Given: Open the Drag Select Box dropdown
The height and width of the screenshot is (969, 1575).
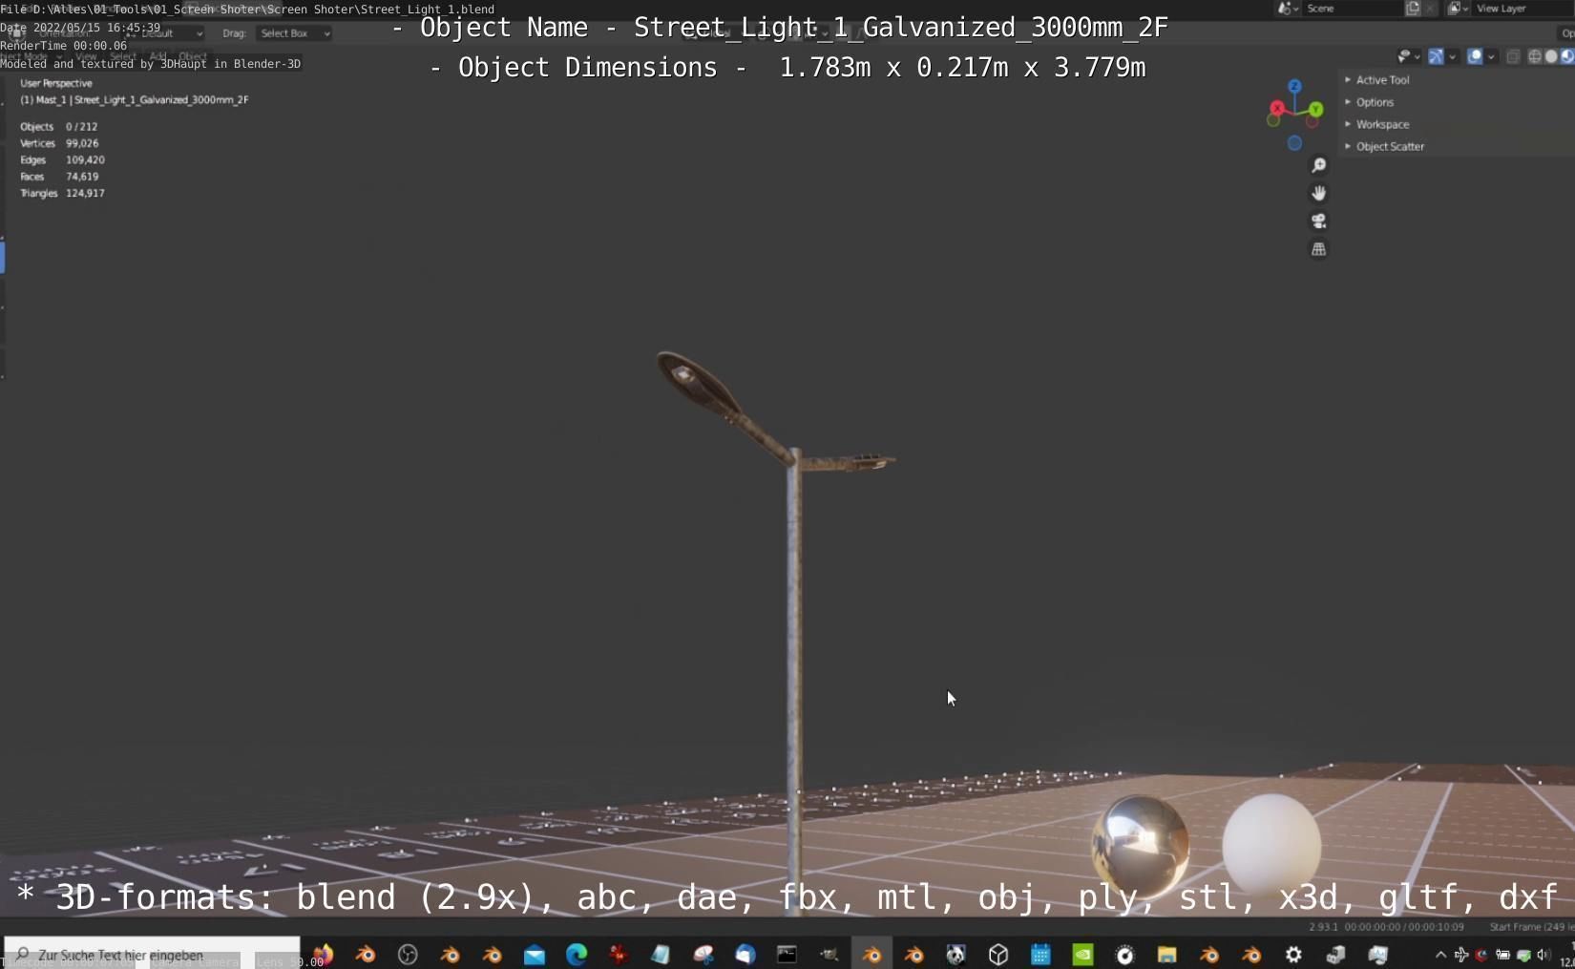Looking at the screenshot, I should pos(294,33).
